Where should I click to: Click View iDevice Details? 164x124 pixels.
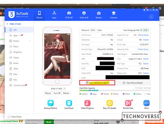(133, 83)
